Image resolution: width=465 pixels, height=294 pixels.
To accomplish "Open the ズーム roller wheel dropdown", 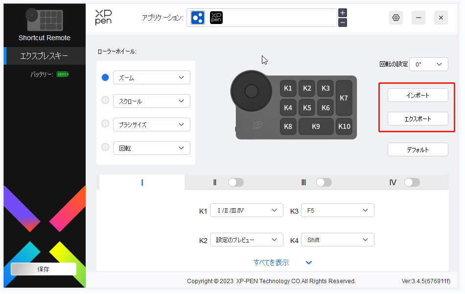I will [151, 77].
